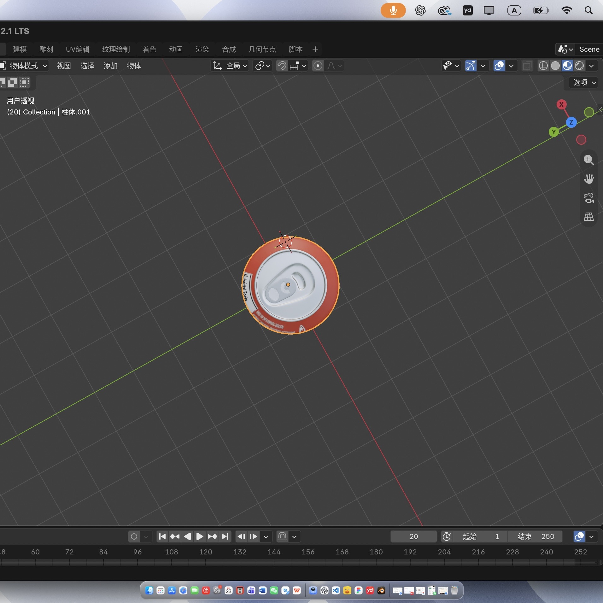Toggle timeline overlays button

click(579, 536)
